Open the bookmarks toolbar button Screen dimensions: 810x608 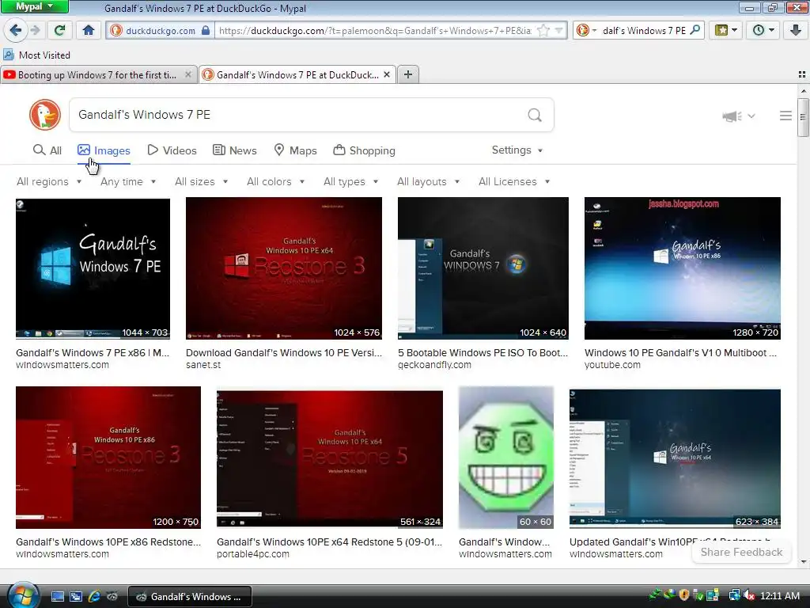726,30
